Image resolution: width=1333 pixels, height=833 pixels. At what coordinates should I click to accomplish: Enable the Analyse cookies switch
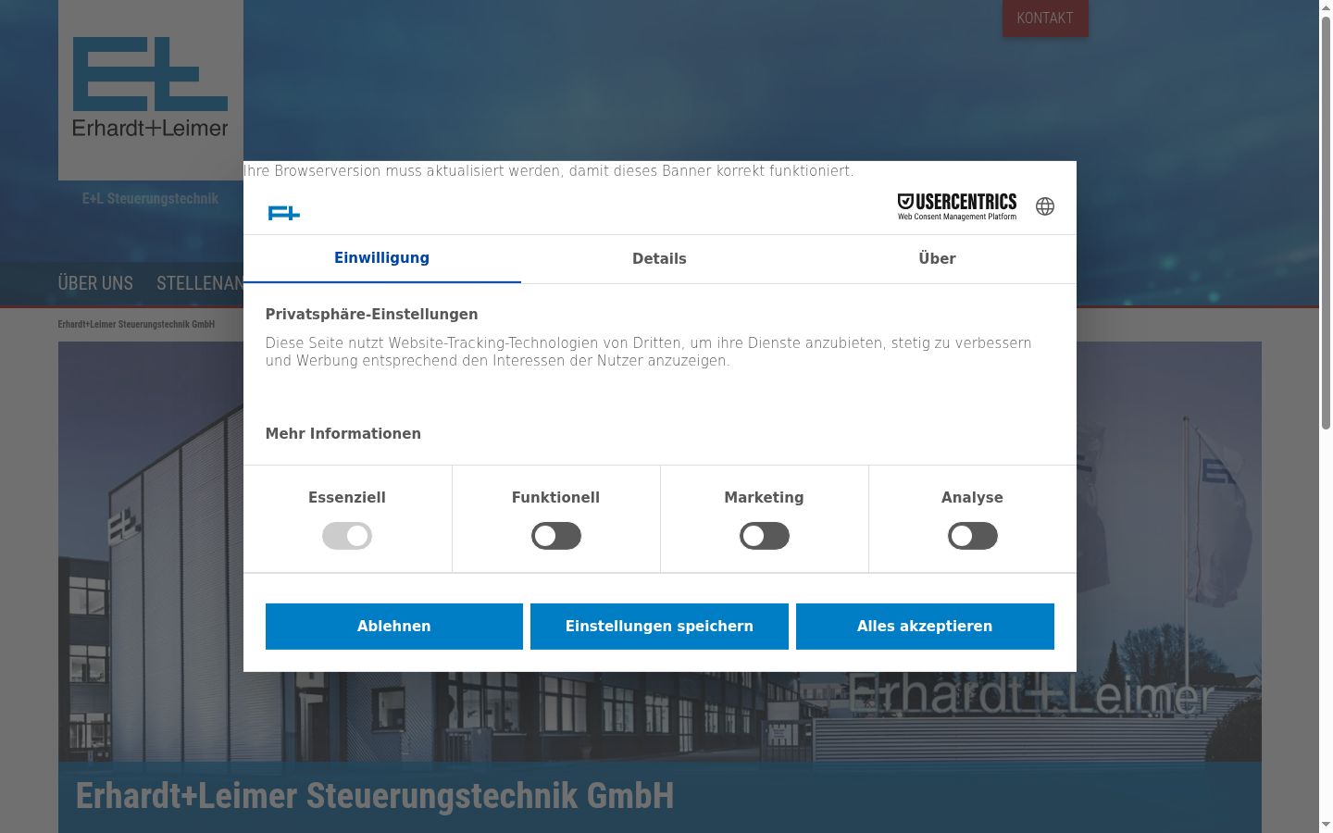(973, 536)
